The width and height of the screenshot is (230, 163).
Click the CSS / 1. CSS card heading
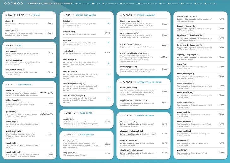[x=14, y=45]
